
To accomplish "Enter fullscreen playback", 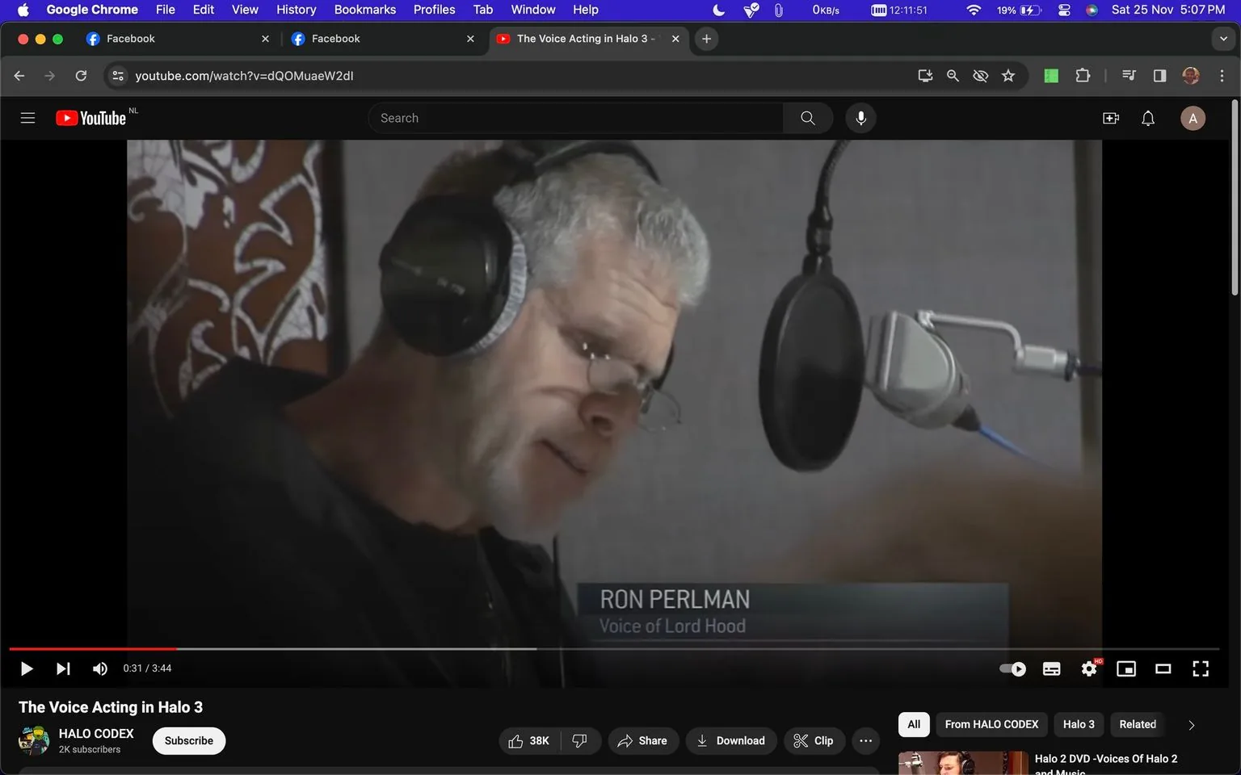I will pyautogui.click(x=1201, y=668).
